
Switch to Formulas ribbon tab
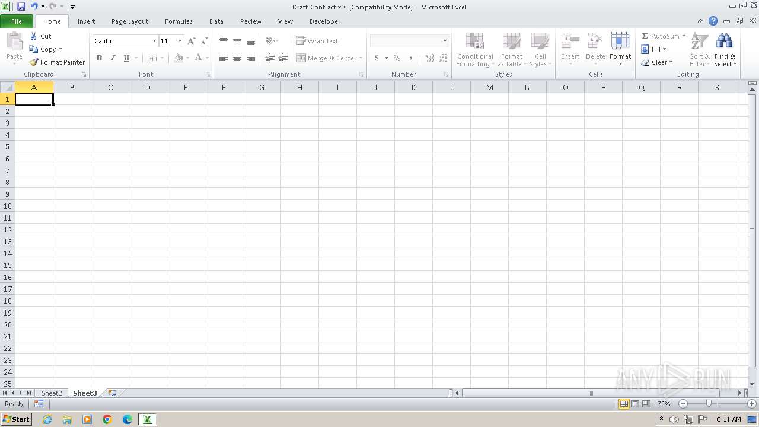tap(178, 21)
